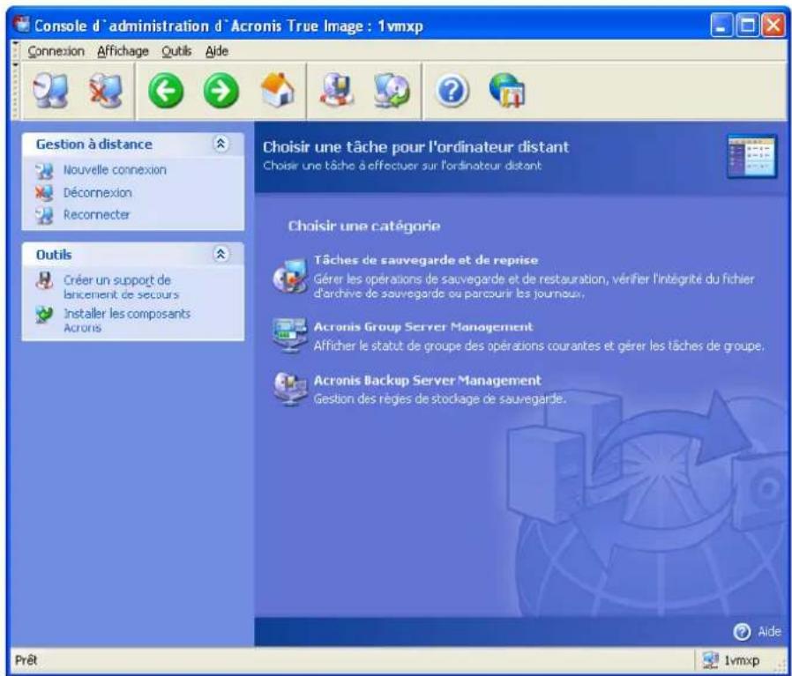The height and width of the screenshot is (676, 792).
Task: Open the Connexion menu
Action: click(x=56, y=51)
